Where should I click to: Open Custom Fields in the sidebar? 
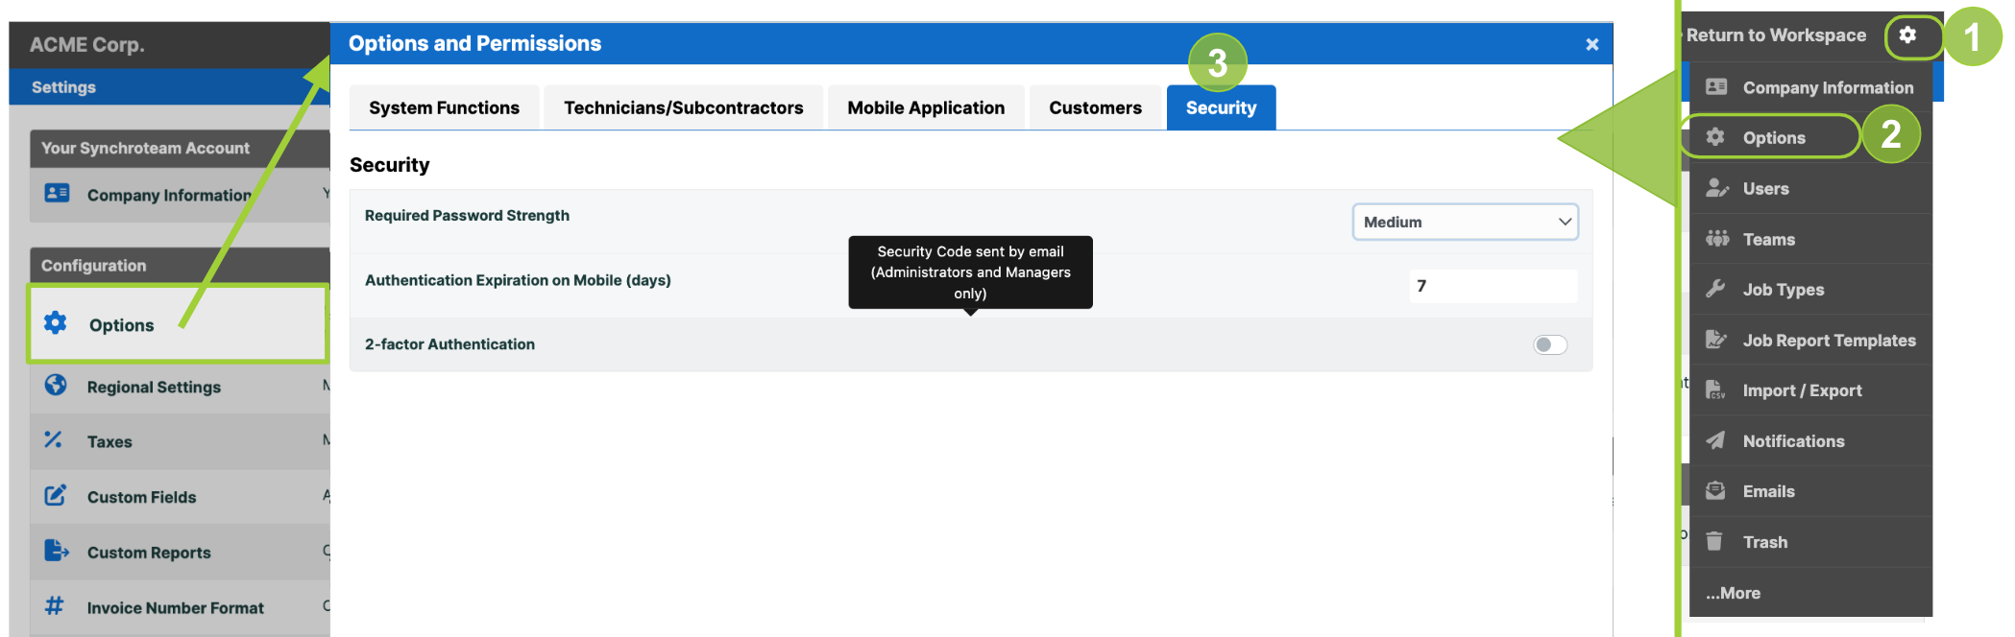[x=141, y=497]
